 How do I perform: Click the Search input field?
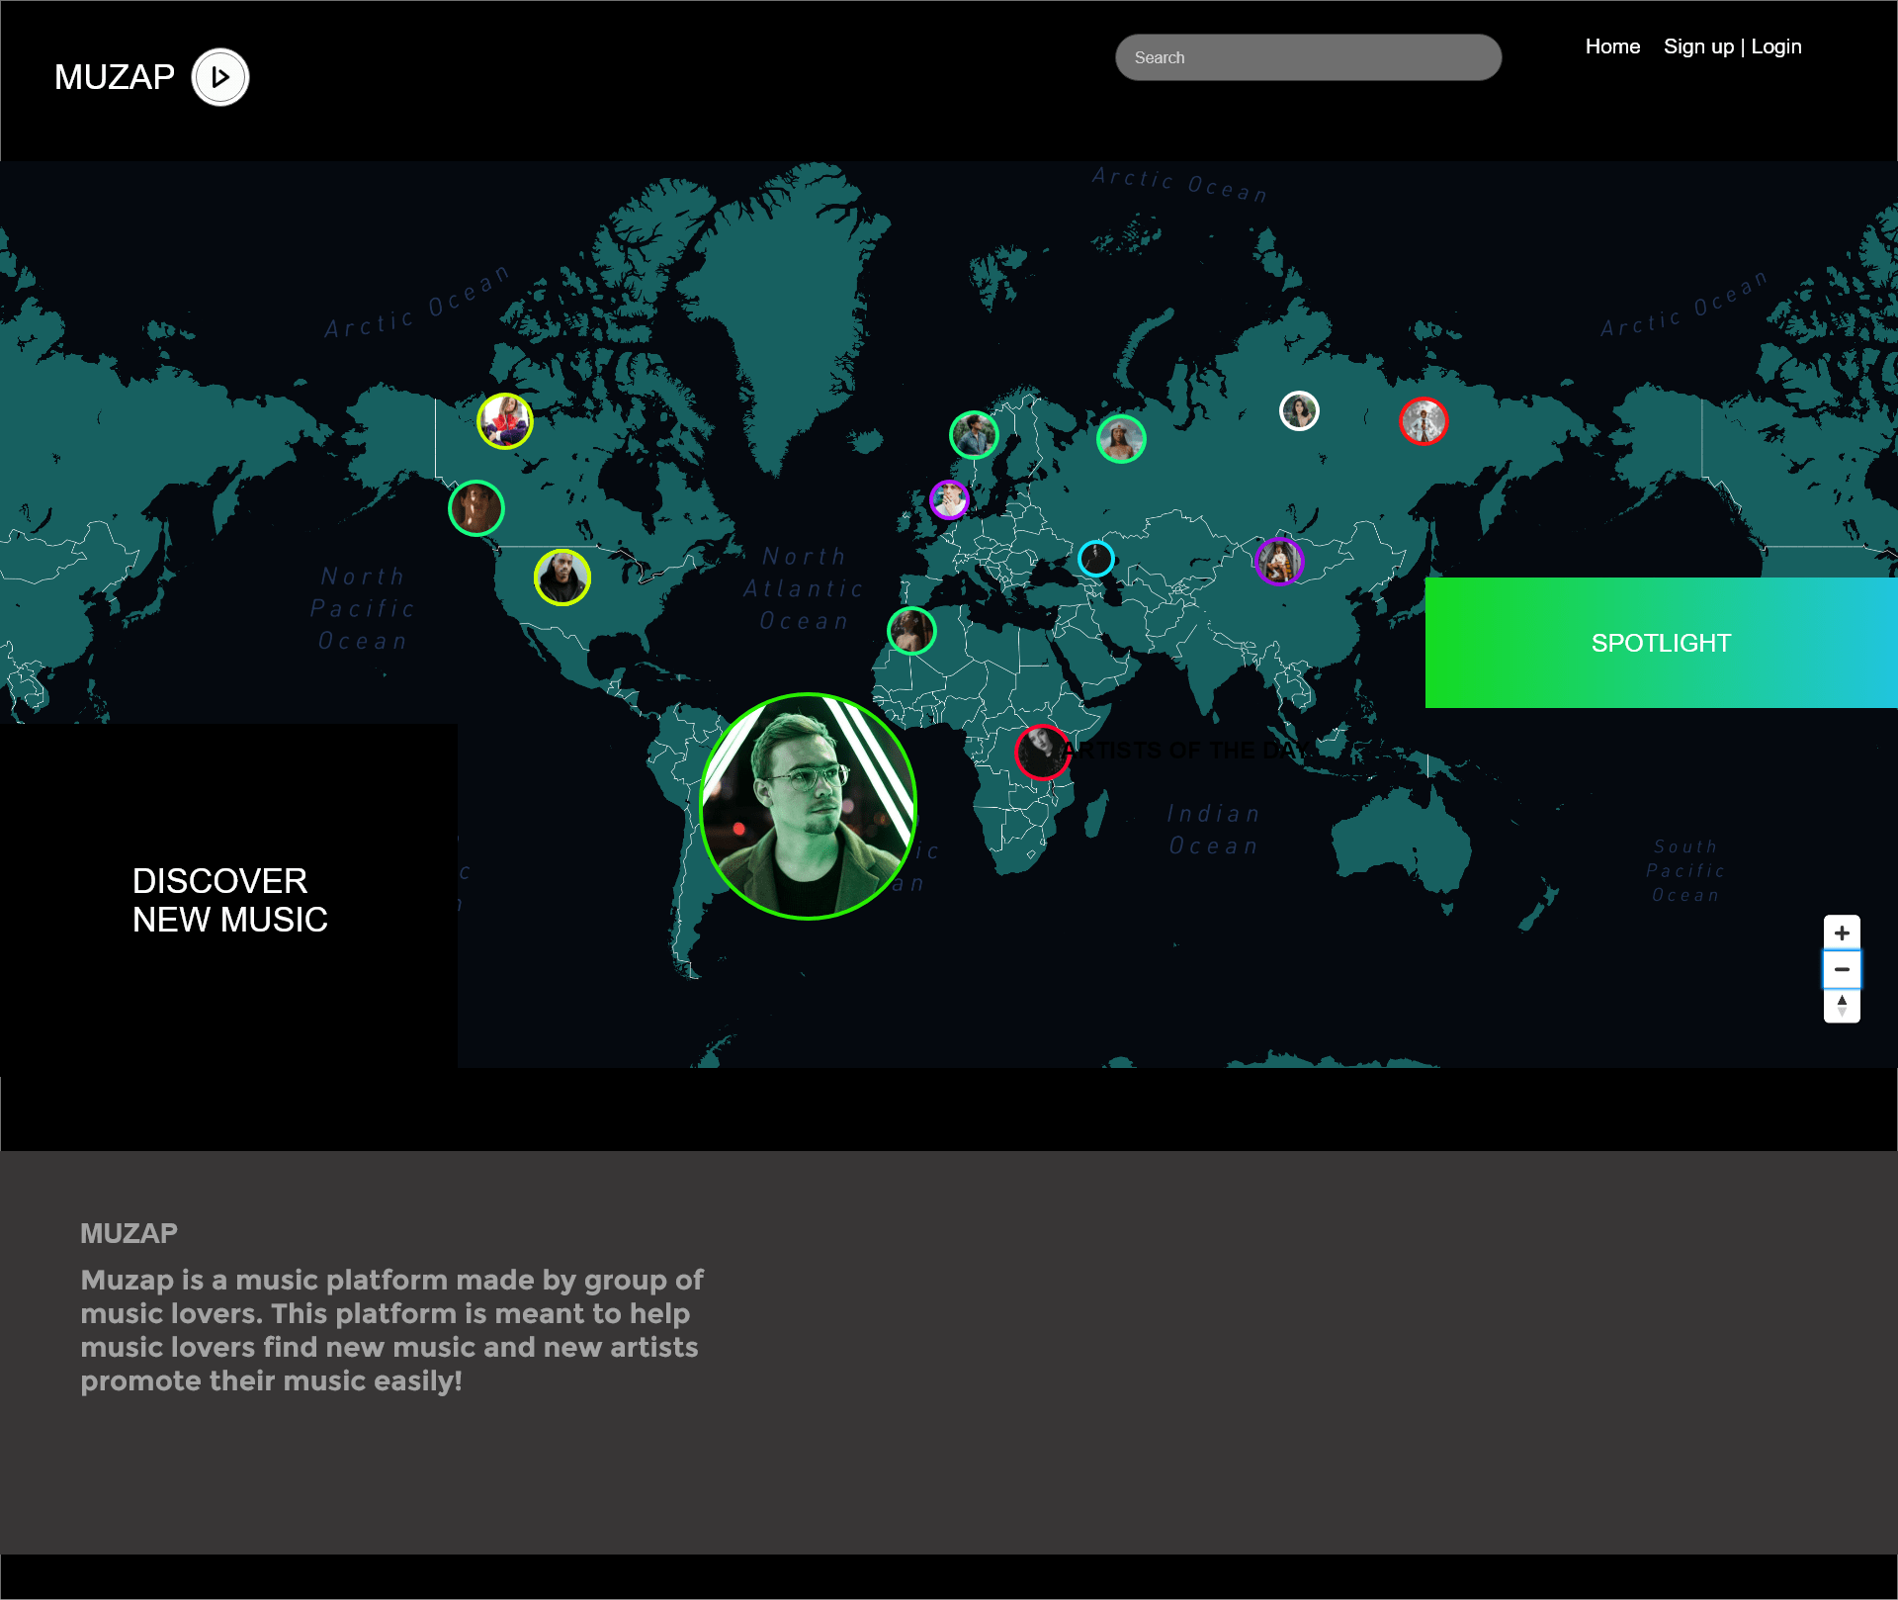point(1308,57)
